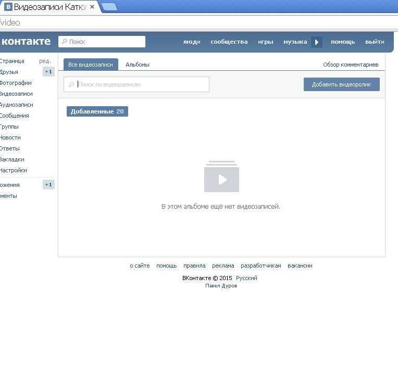
Task: Open the реклама footer link
Action: 223,266
